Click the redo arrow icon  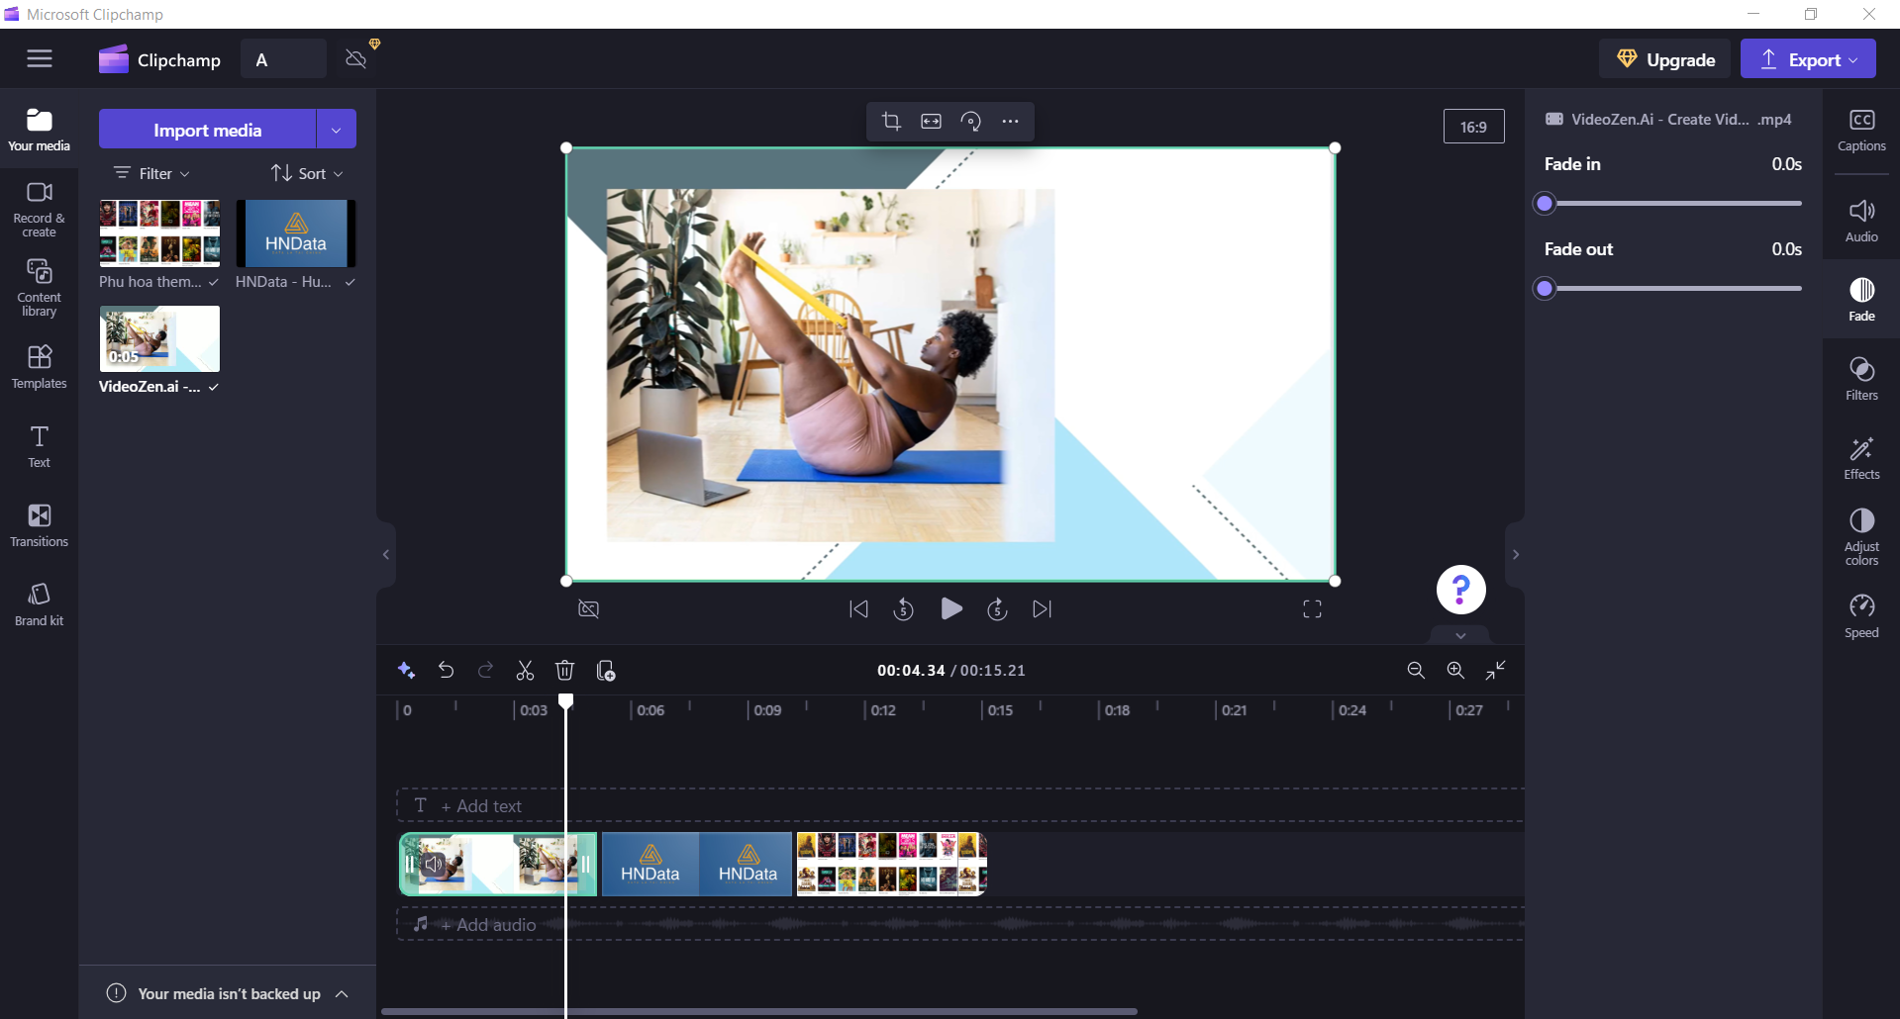pos(485,670)
